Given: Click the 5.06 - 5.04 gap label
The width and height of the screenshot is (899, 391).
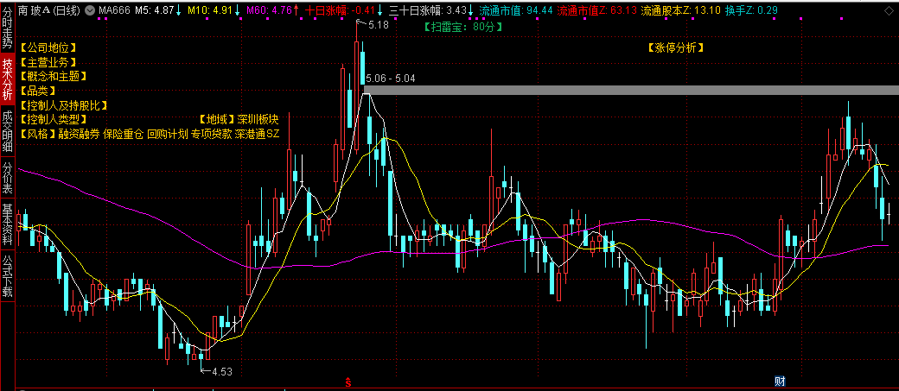Looking at the screenshot, I should click(x=391, y=78).
